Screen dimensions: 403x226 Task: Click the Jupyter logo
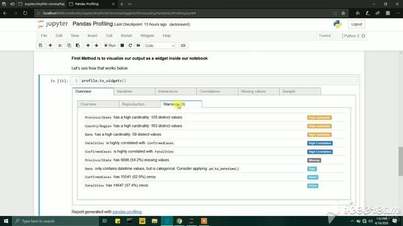coord(53,24)
